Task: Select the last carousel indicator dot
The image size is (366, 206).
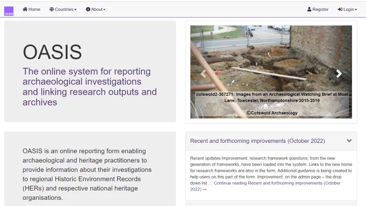Action: pos(288,106)
